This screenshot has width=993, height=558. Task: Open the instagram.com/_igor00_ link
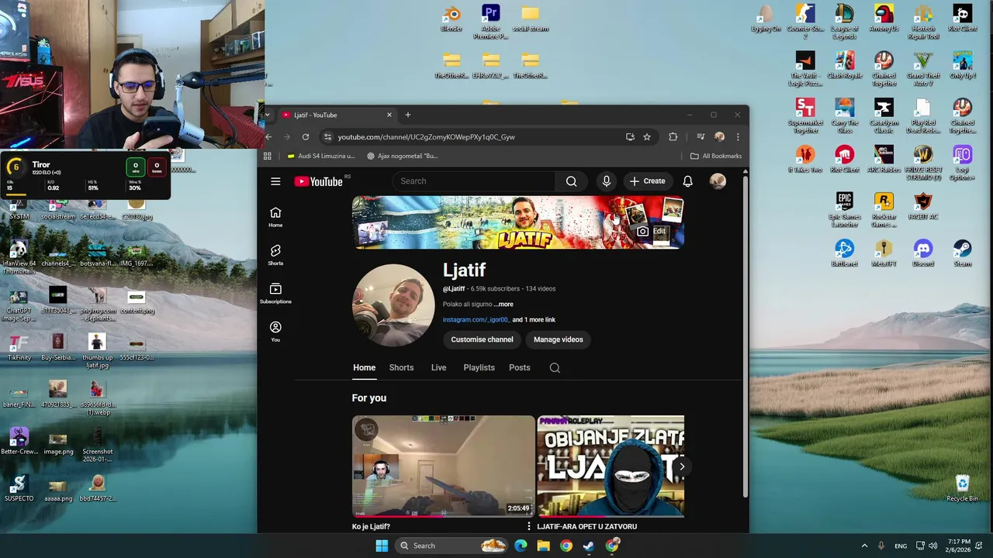point(476,320)
